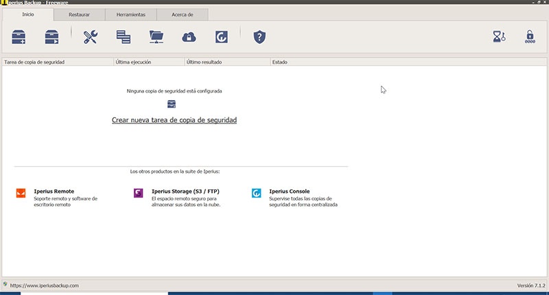Switch to the Inicio tab
Image resolution: width=549 pixels, height=295 pixels.
click(28, 14)
